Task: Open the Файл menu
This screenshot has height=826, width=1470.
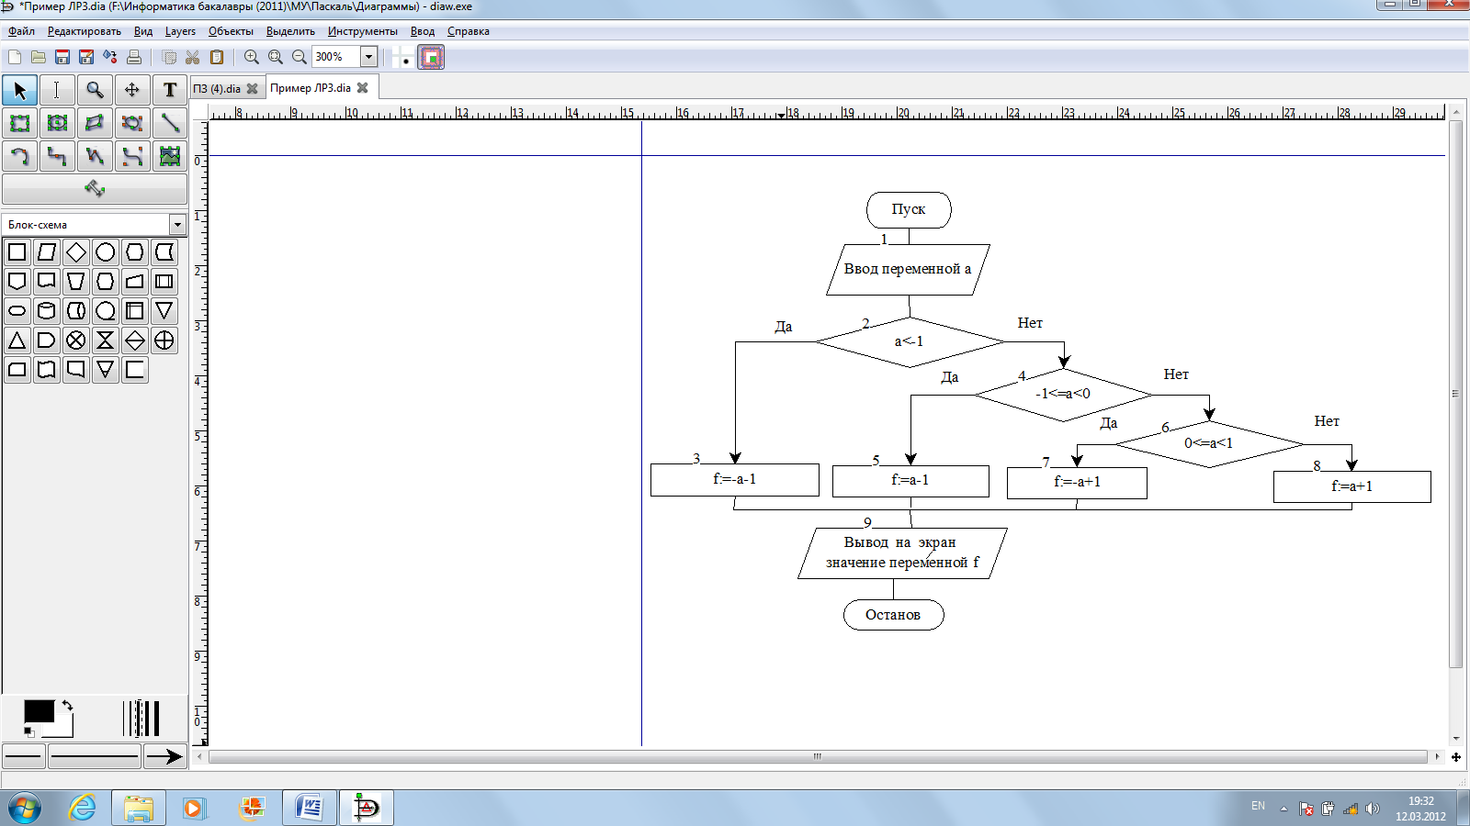Action: click(21, 31)
